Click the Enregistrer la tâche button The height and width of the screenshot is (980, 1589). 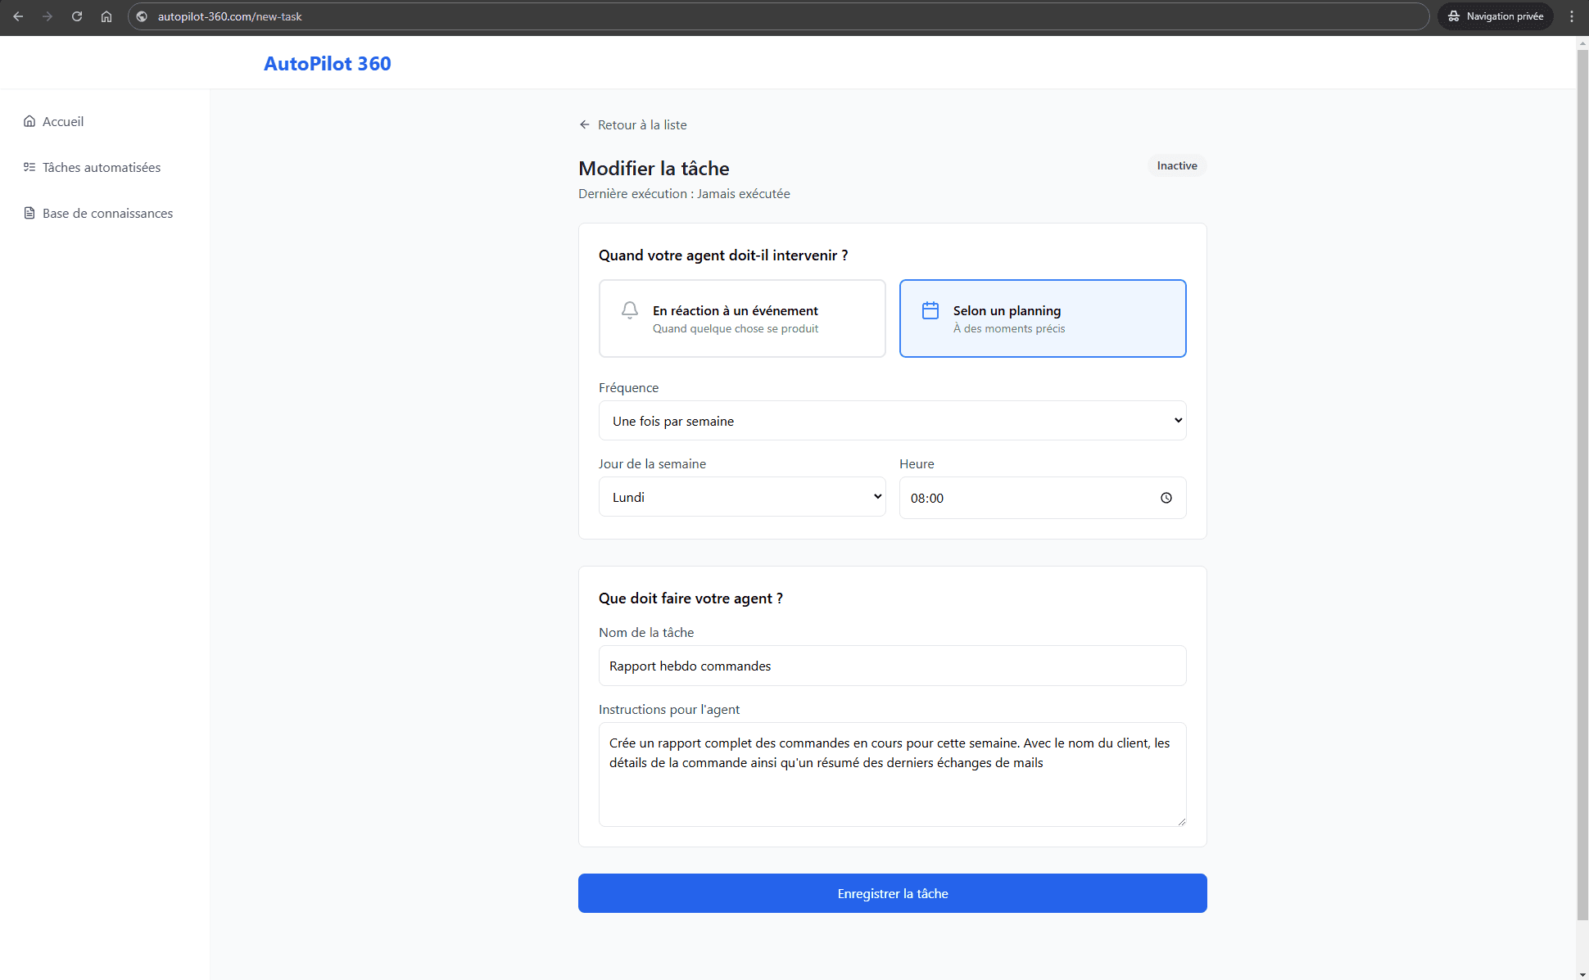click(x=892, y=893)
